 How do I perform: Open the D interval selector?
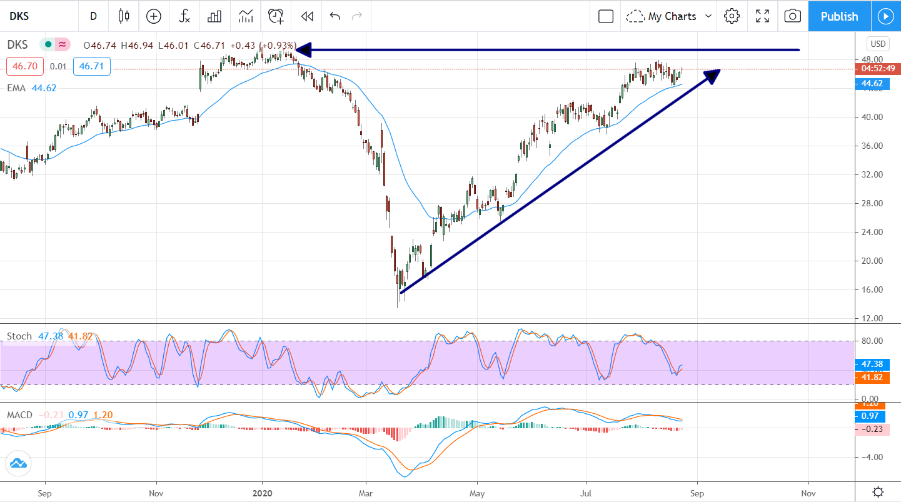tap(93, 16)
